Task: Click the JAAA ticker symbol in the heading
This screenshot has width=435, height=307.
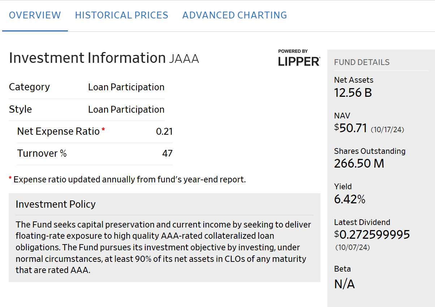Action: [185, 58]
